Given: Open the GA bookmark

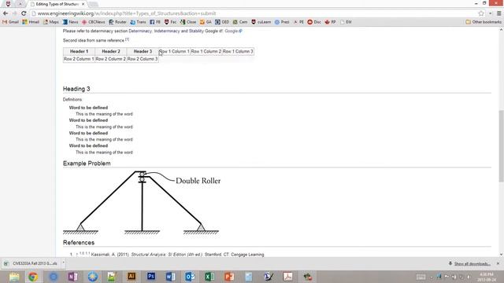Looking at the screenshot, I should pos(206,22).
